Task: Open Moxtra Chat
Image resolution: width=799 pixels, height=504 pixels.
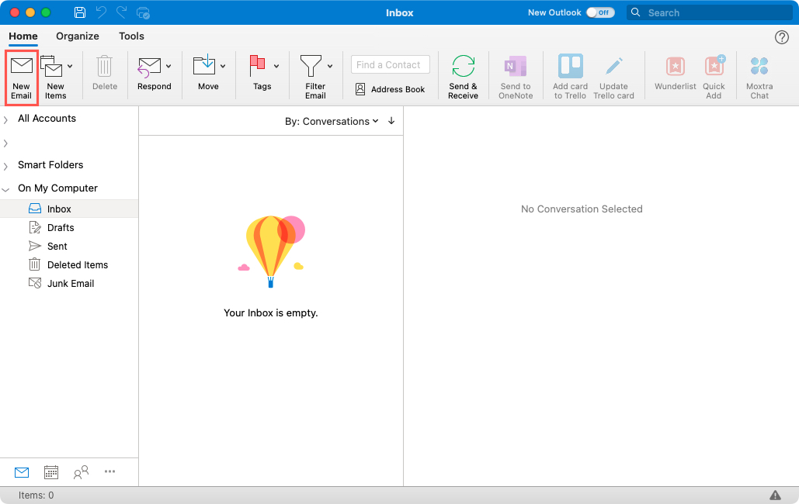Action: click(759, 75)
